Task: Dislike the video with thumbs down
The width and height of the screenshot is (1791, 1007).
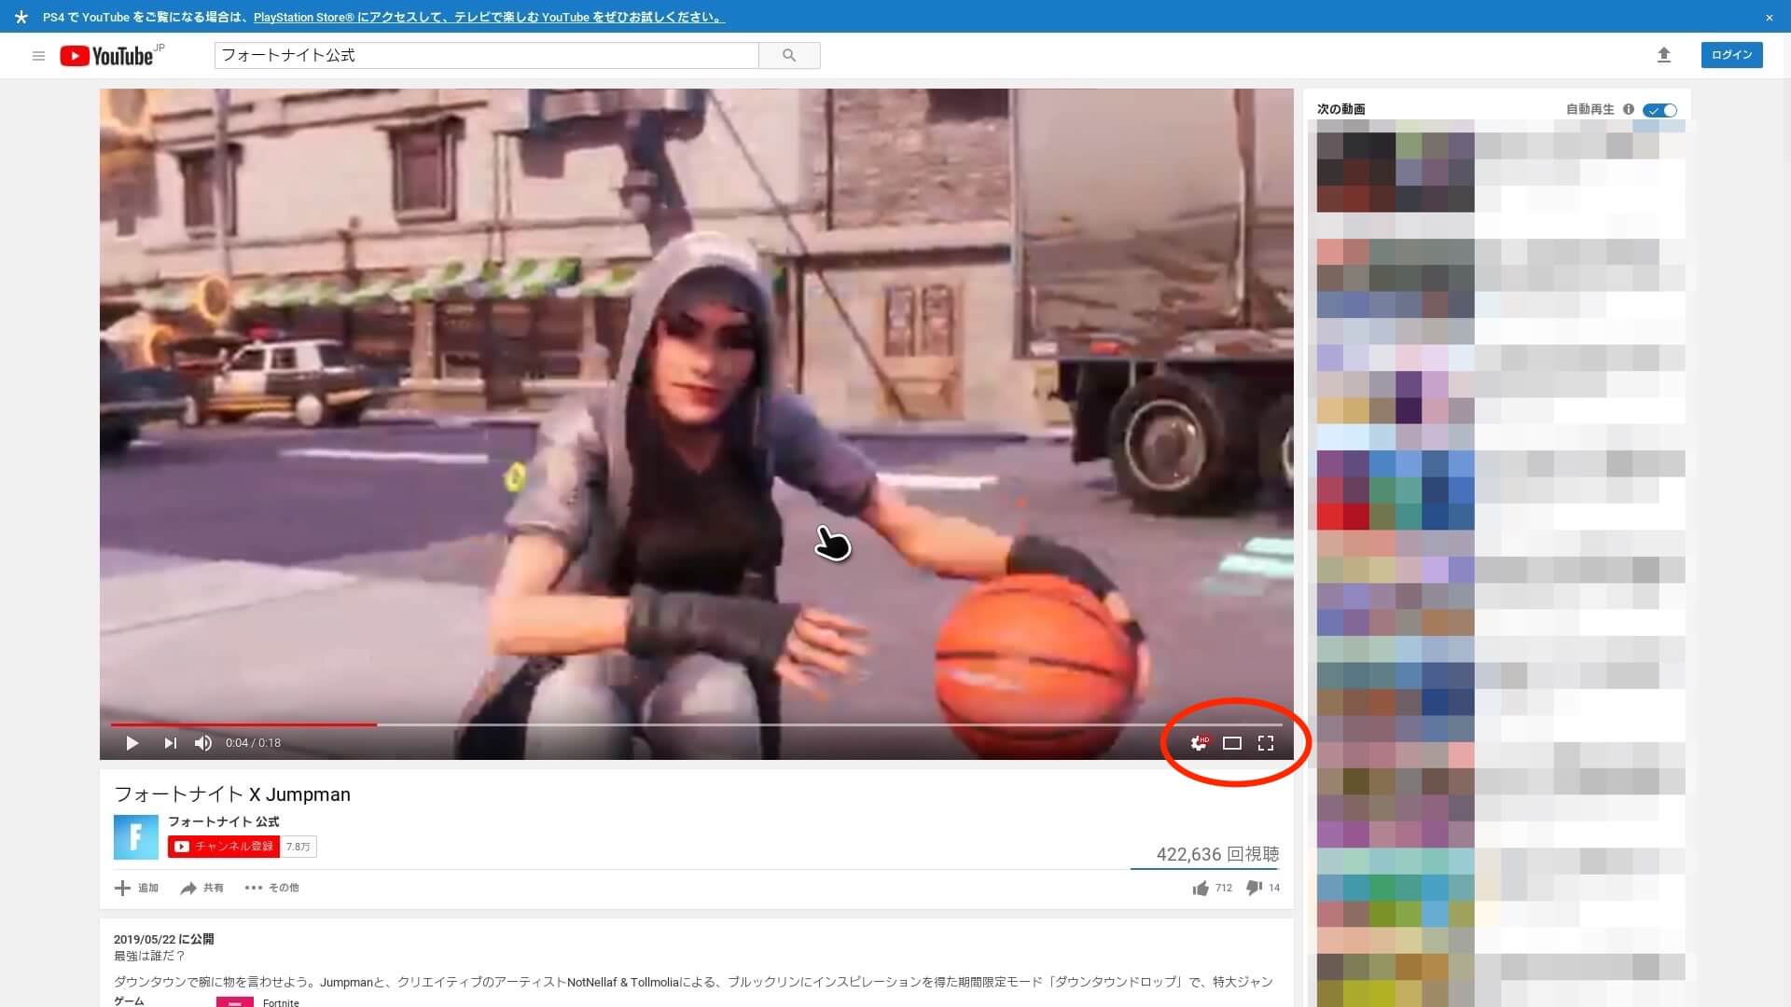Action: (x=1263, y=888)
